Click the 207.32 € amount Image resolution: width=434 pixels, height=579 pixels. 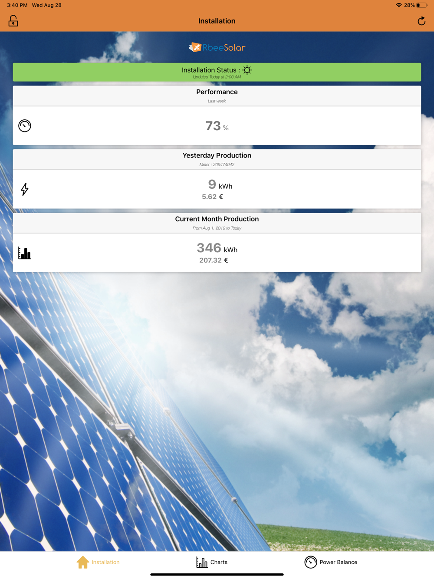coord(214,260)
